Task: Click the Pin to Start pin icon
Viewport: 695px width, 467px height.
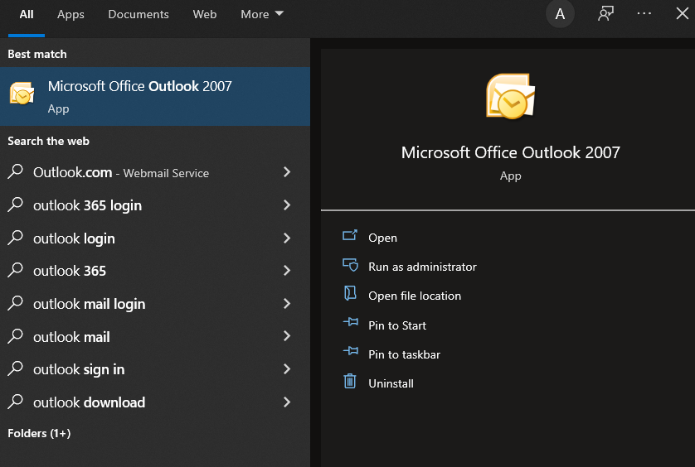Action: tap(351, 322)
